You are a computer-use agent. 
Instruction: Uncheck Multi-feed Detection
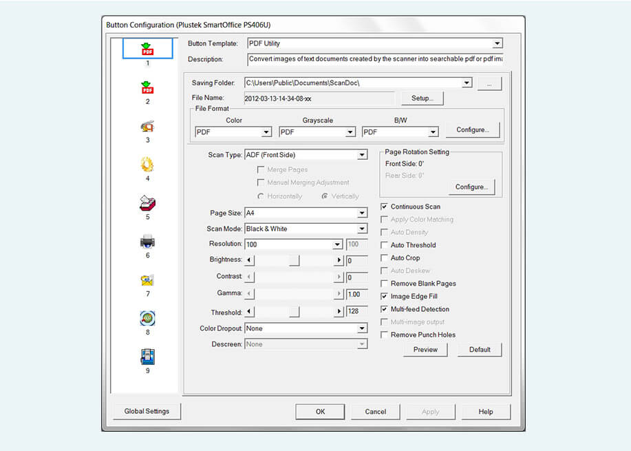(384, 308)
